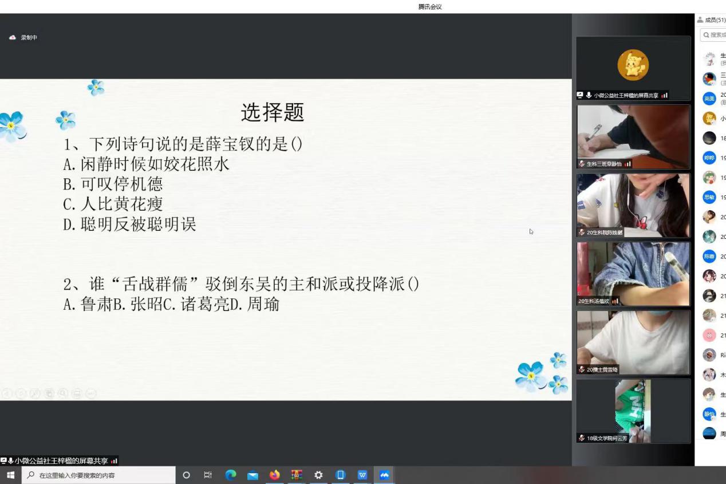Click muted mic icon on 20撒主 video tile
726x484 pixels.
pyautogui.click(x=582, y=370)
